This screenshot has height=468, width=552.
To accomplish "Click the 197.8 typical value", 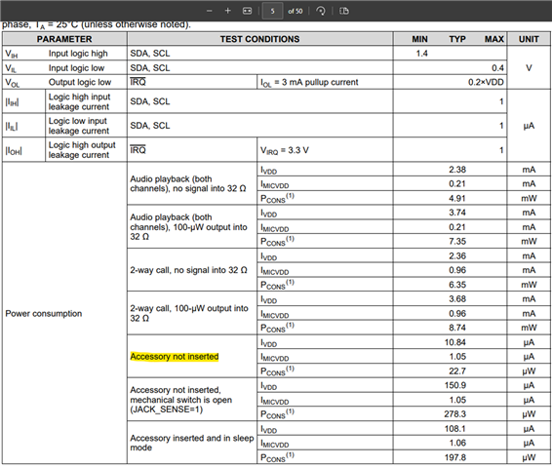I will [x=454, y=457].
